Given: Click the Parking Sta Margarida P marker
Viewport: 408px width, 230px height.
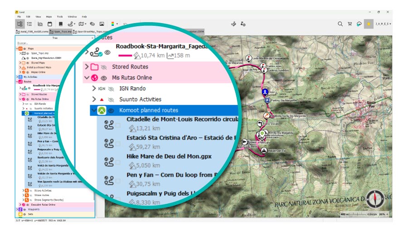Looking at the screenshot, I should click(267, 101).
